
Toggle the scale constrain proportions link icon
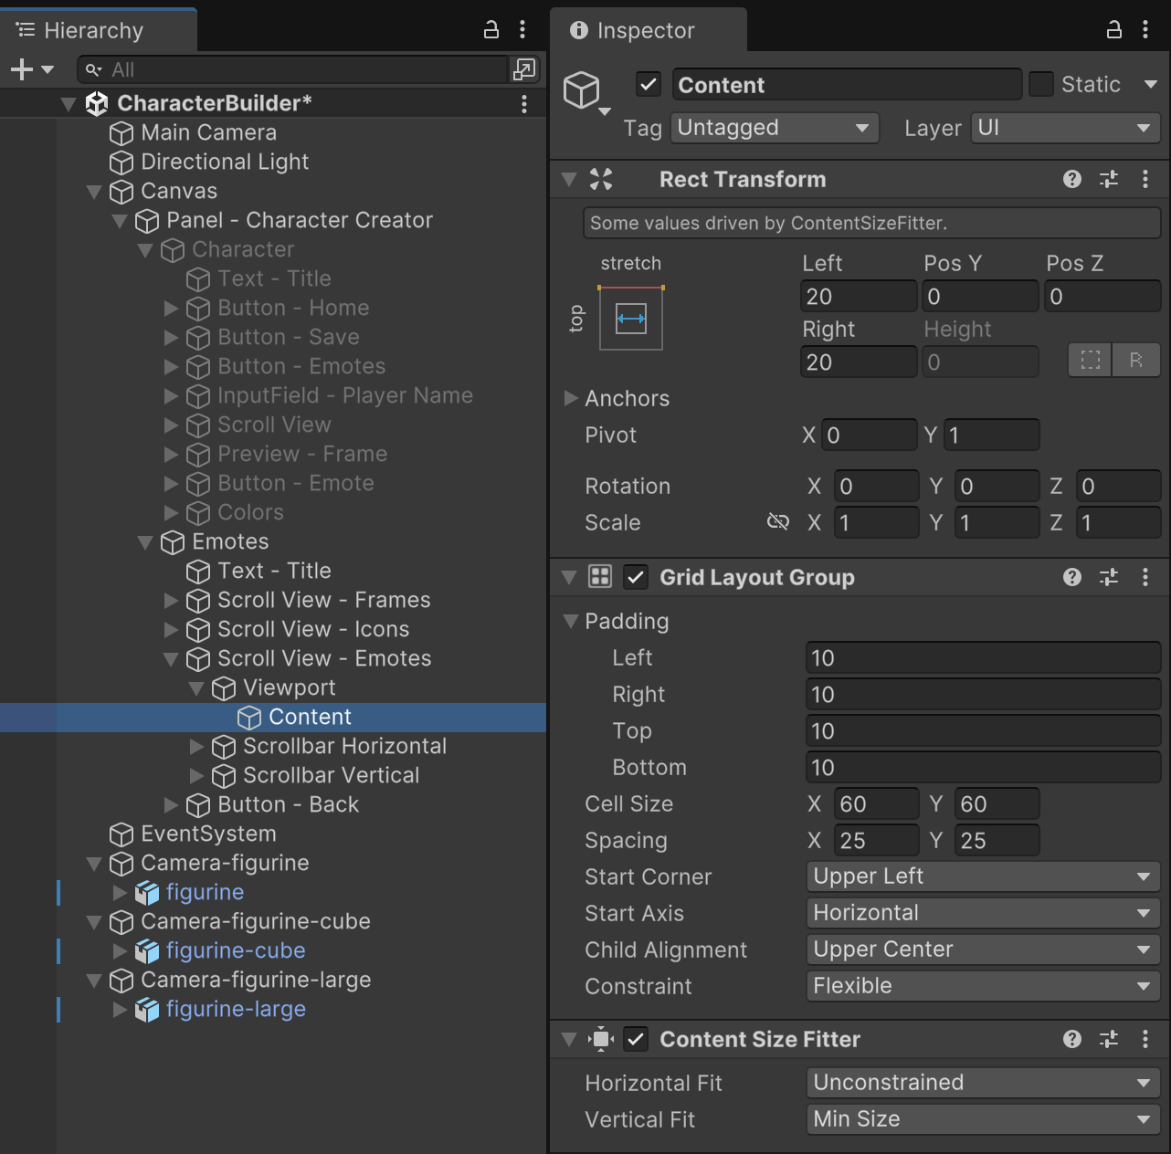click(777, 522)
